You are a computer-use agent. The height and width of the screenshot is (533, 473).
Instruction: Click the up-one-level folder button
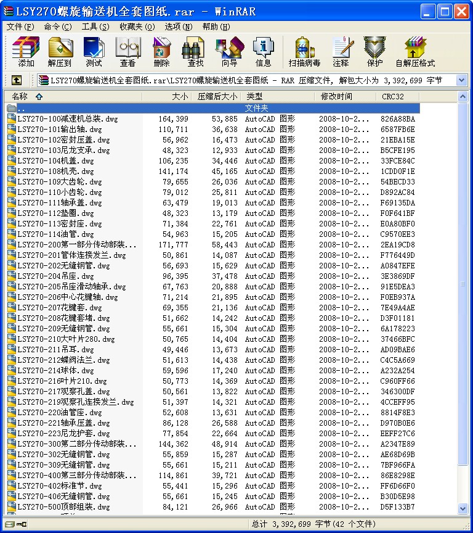click(x=17, y=80)
